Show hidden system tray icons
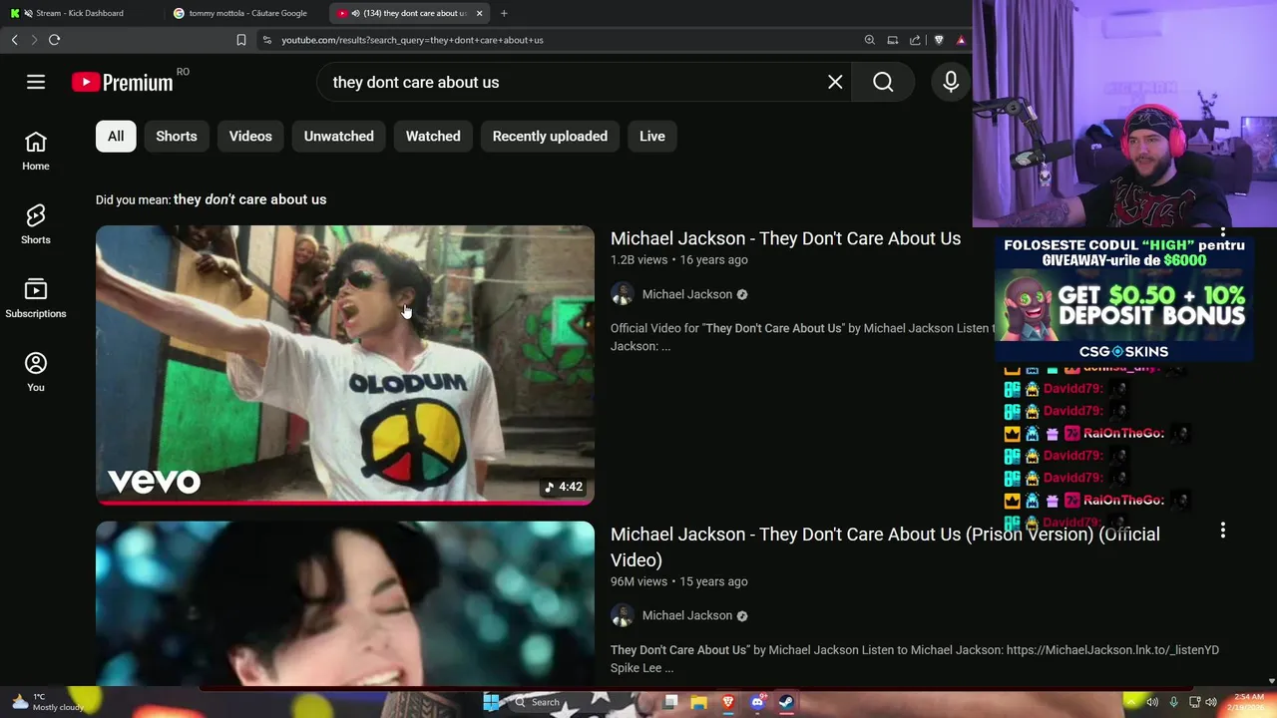1277x718 pixels. (x=1131, y=702)
